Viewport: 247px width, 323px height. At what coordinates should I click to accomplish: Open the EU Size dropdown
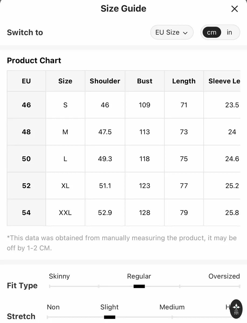172,32
